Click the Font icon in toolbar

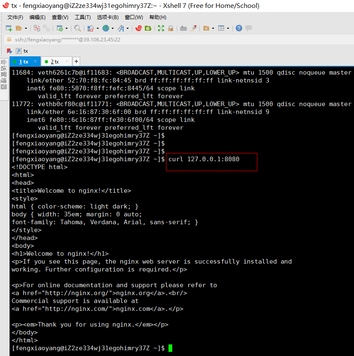point(121,28)
